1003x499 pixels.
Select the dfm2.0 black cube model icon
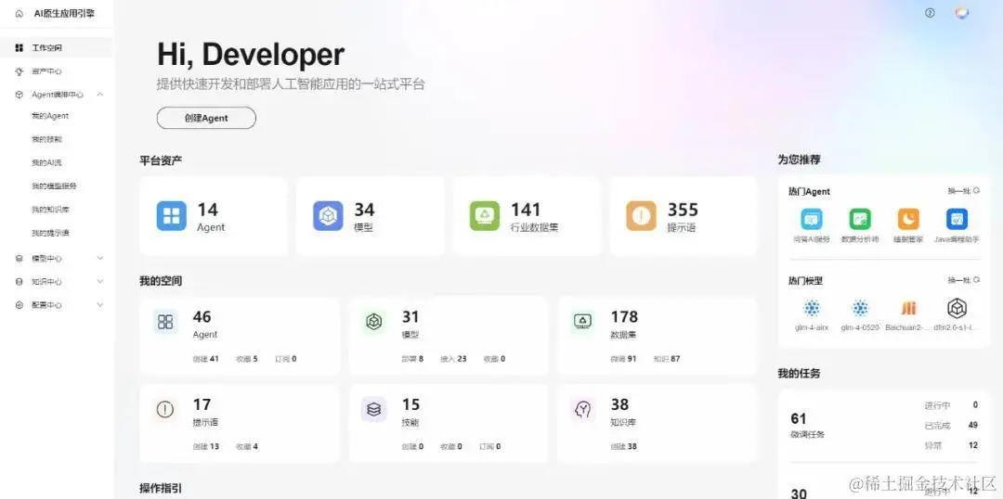[957, 309]
